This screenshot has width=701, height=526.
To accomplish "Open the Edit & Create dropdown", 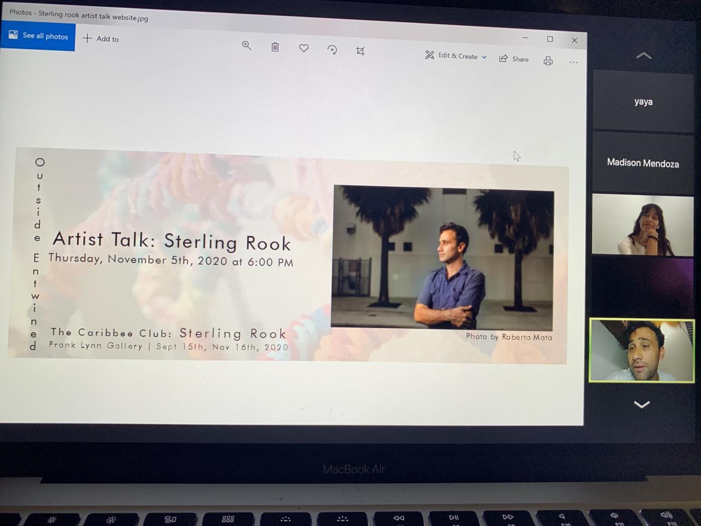I will [456, 56].
